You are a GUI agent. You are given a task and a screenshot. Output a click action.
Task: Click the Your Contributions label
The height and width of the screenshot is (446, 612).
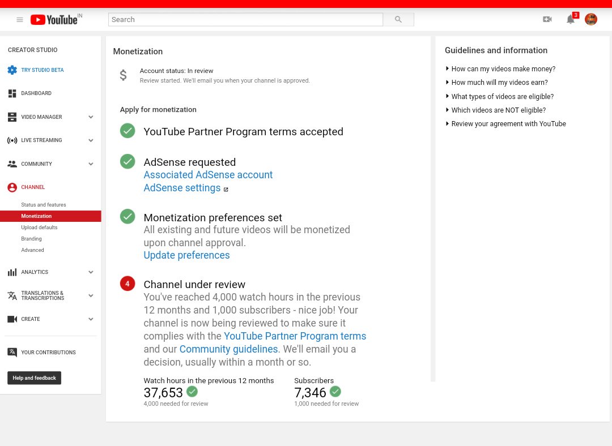(x=48, y=353)
